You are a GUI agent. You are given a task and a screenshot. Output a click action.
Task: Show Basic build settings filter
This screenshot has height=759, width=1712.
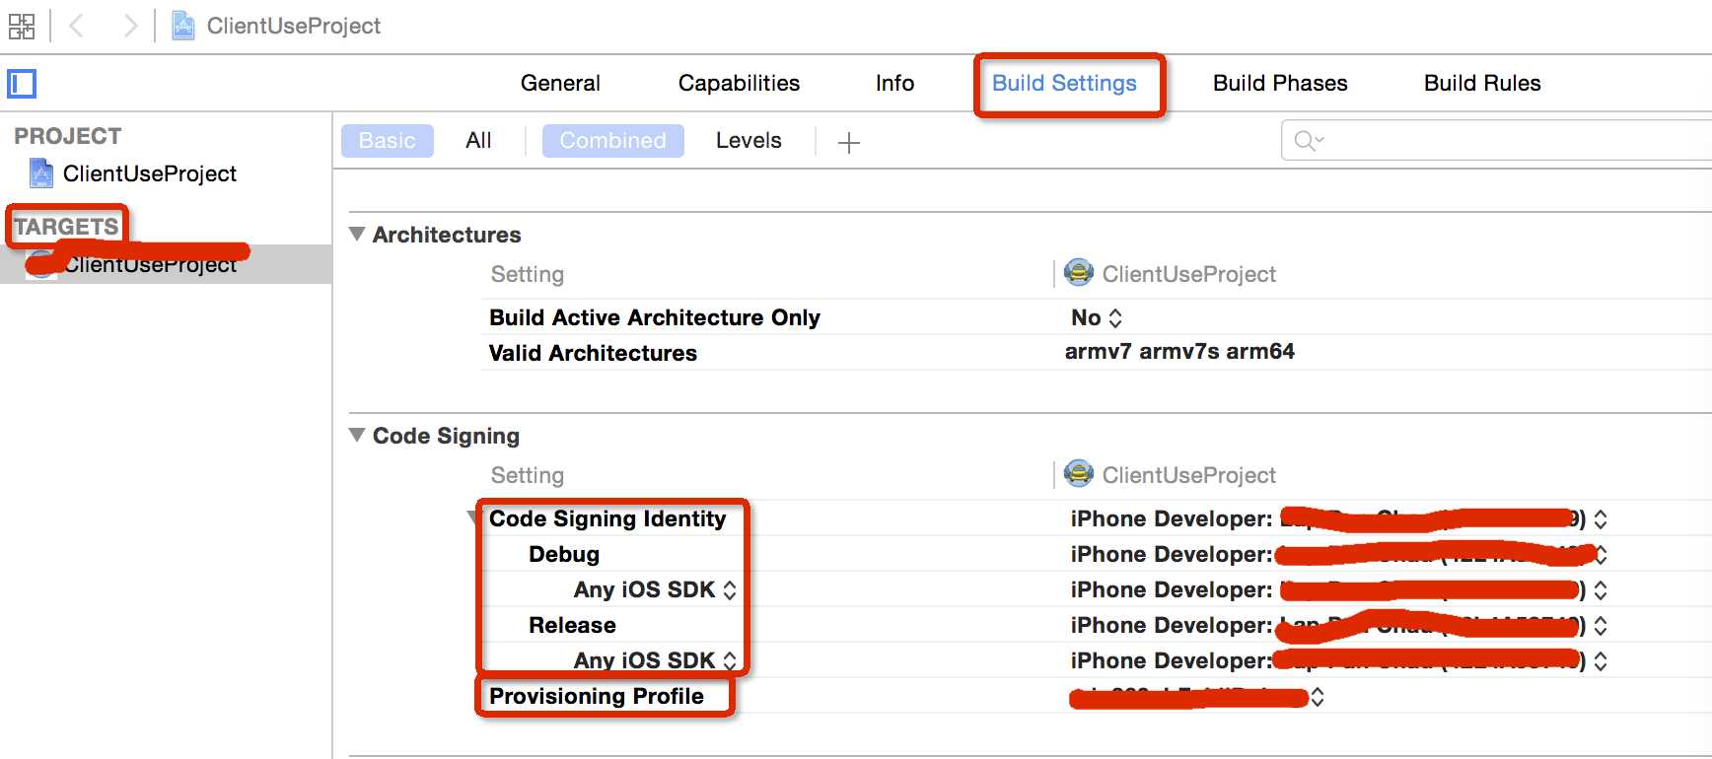387,141
